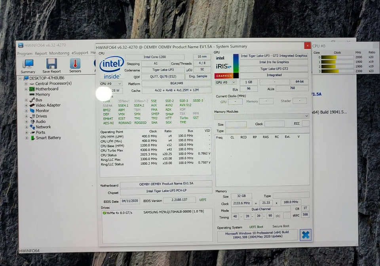The width and height of the screenshot is (380, 266).
Task: Click the Intel inside logo
Action: click(112, 68)
